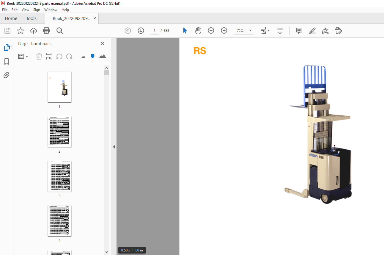Open the File menu
The height and width of the screenshot is (255, 384).
[x=5, y=10]
